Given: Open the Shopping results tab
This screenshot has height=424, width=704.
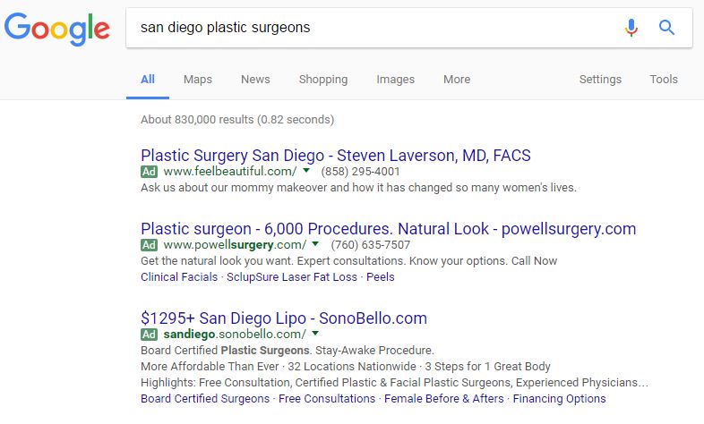Looking at the screenshot, I should (323, 80).
